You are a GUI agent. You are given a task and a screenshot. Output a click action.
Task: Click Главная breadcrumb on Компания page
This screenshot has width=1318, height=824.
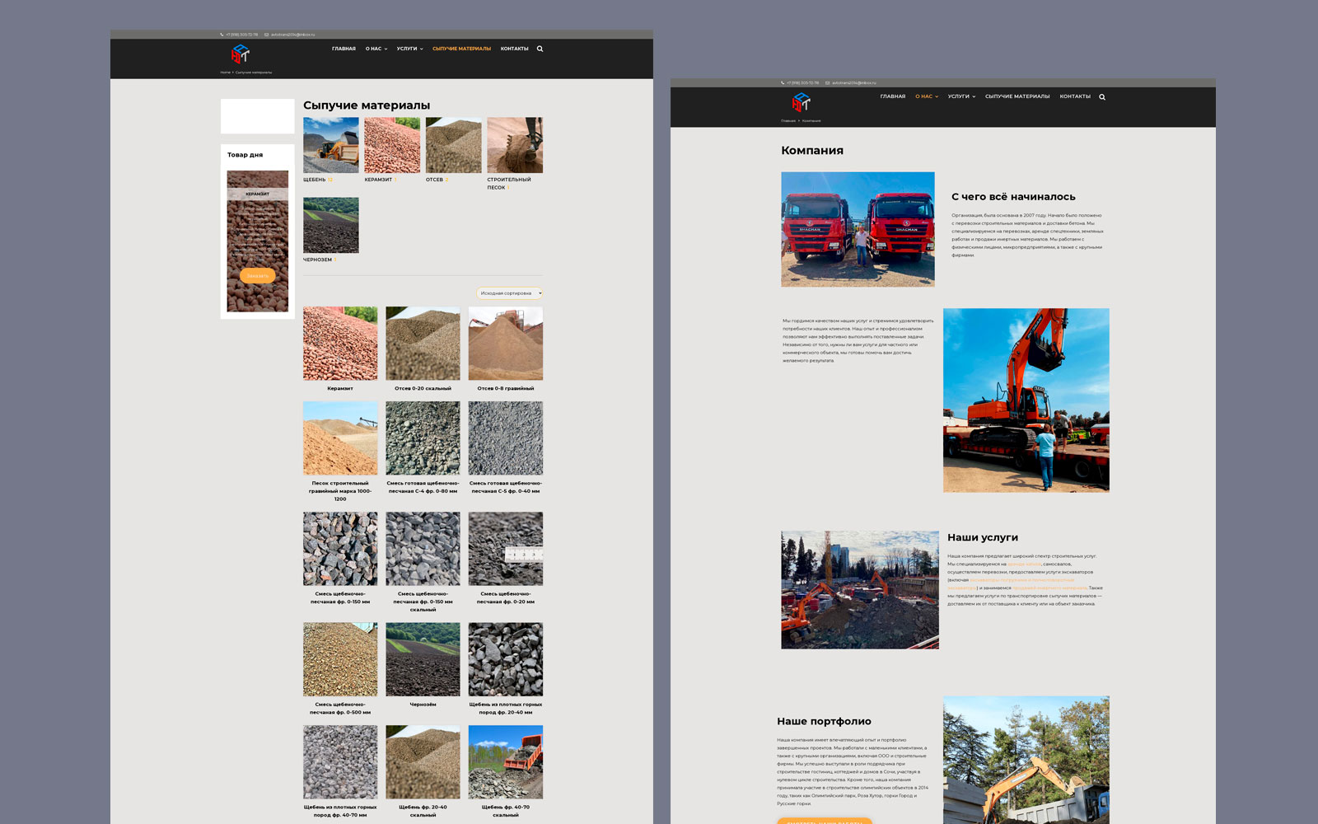click(788, 121)
